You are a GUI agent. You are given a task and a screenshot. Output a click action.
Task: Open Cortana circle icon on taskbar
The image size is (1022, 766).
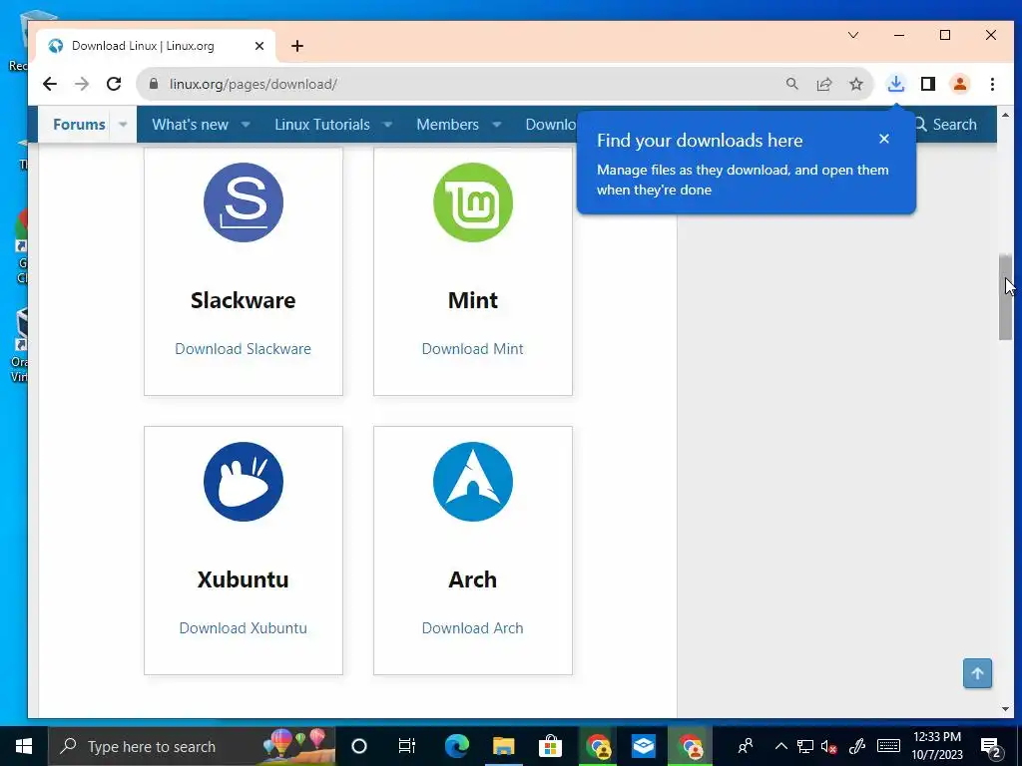[x=359, y=746]
